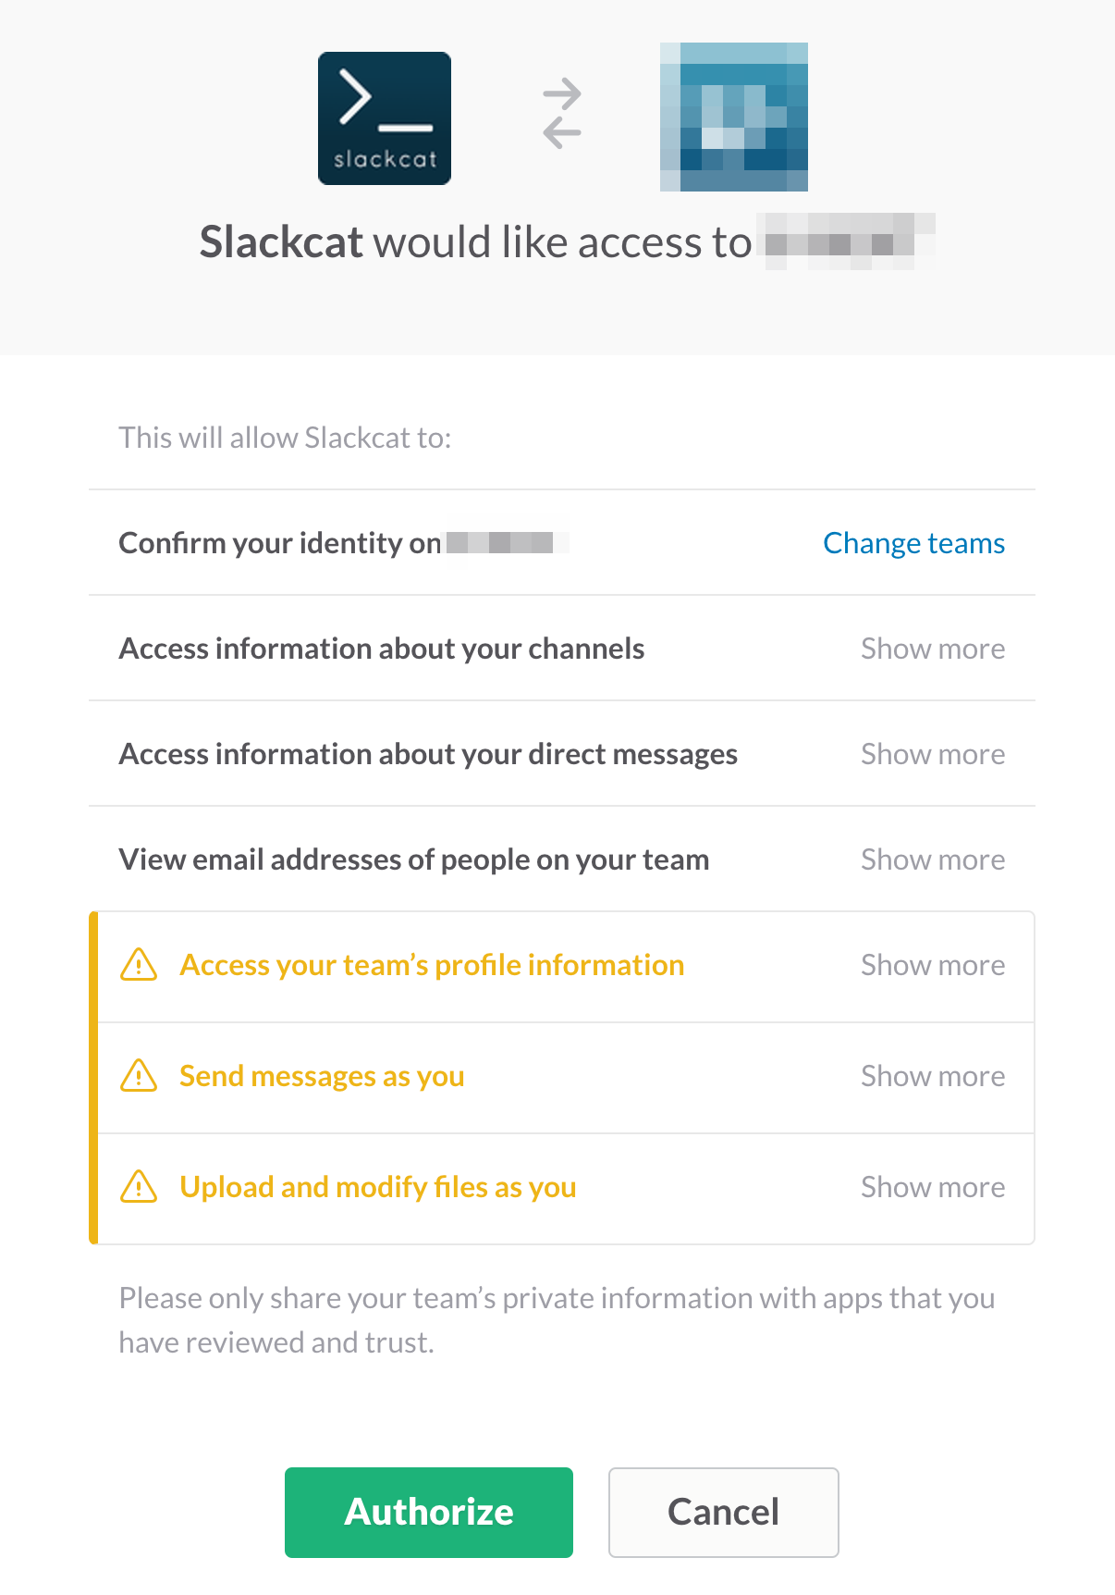Expand Show more for Send messages as you
Image resolution: width=1115 pixels, height=1595 pixels.
[x=933, y=1076]
